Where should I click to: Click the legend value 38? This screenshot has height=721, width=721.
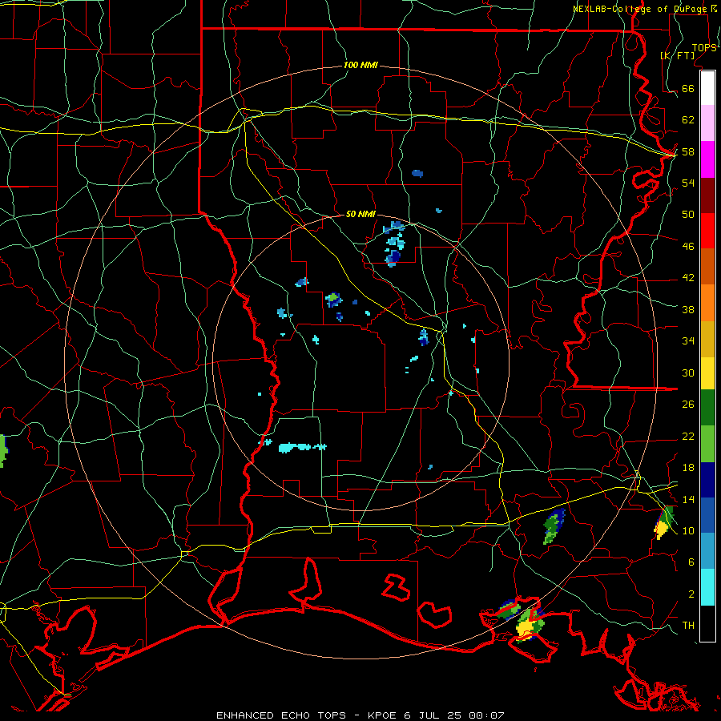(688, 309)
